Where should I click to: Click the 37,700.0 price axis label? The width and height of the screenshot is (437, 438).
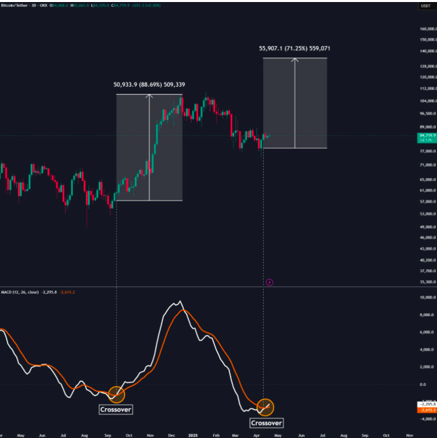click(x=428, y=271)
